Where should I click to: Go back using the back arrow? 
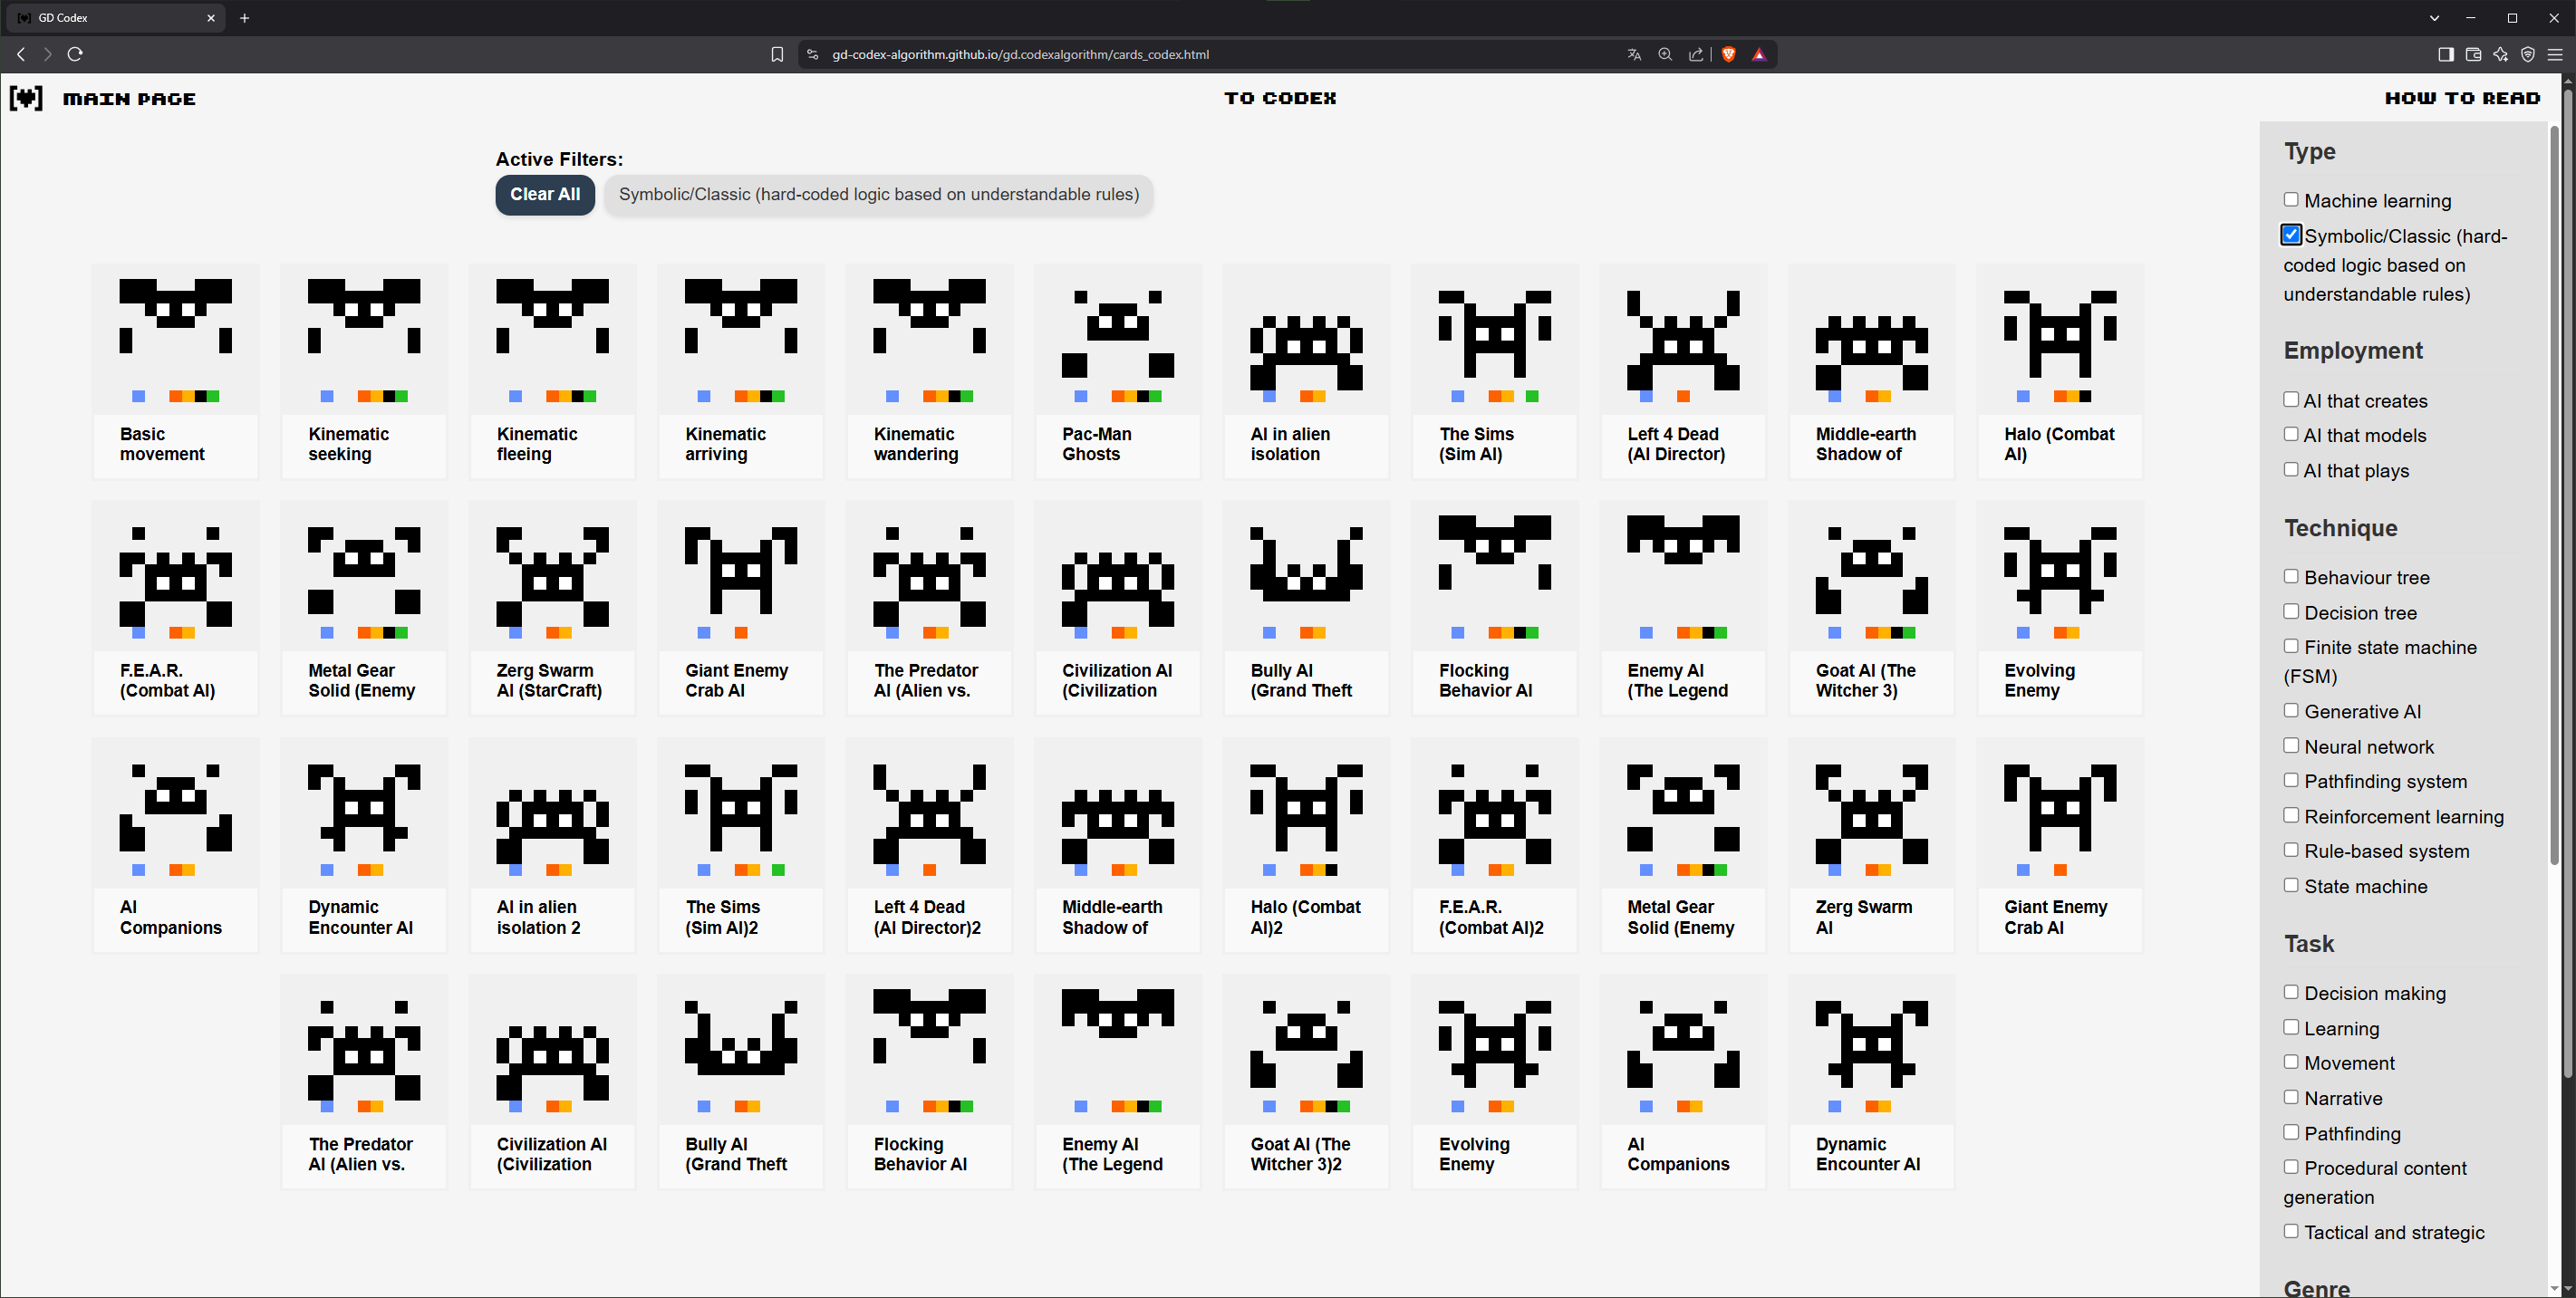tap(21, 54)
